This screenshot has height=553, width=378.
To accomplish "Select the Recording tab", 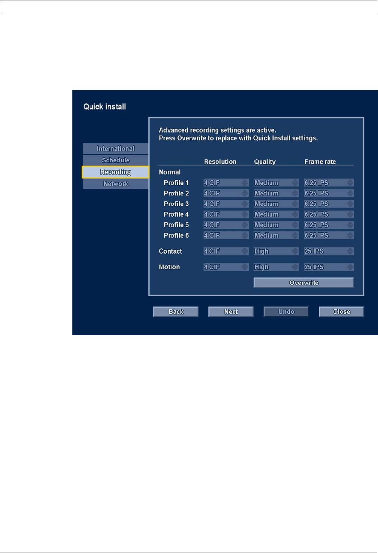I will tap(116, 172).
